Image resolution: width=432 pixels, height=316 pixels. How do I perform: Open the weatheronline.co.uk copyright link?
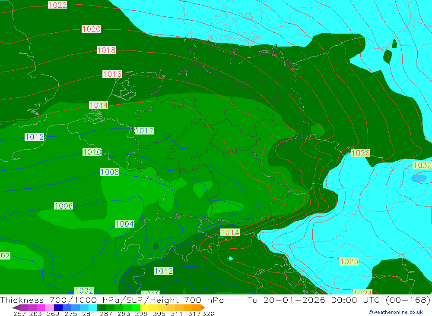click(396, 312)
